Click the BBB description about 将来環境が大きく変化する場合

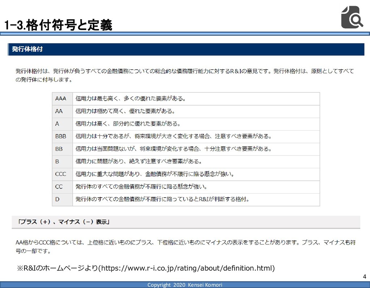tap(174, 136)
